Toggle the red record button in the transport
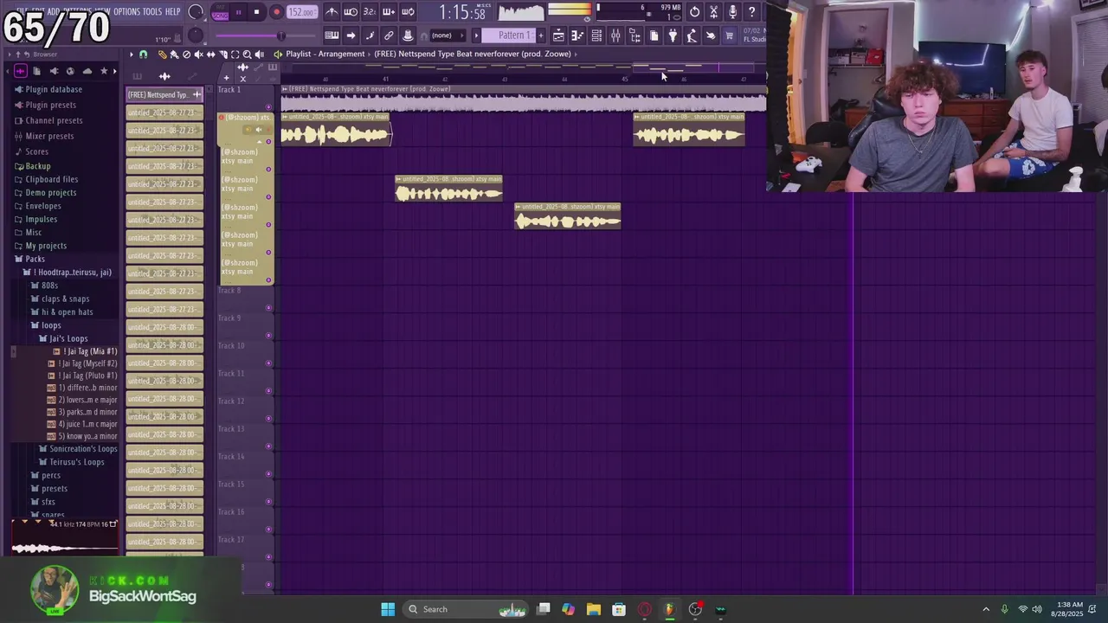This screenshot has width=1108, height=623. (276, 12)
